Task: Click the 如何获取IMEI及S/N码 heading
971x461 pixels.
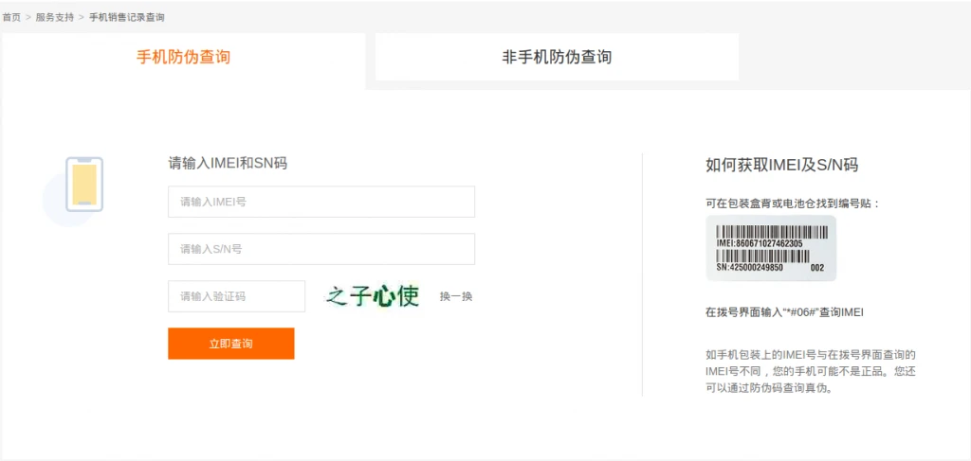Action: (x=781, y=165)
